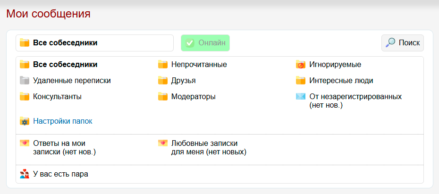Open Ответы на мои записки (нет нов.)
The width and height of the screenshot is (439, 194).
click(65, 148)
